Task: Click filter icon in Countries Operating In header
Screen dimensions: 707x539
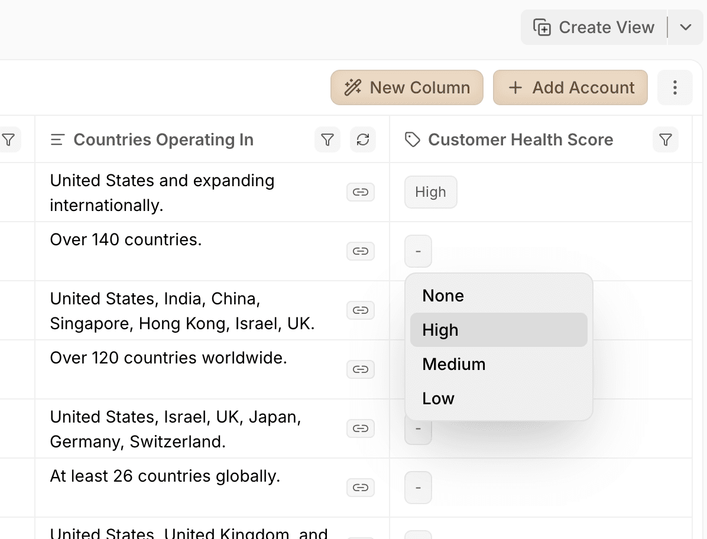Action: coord(327,140)
